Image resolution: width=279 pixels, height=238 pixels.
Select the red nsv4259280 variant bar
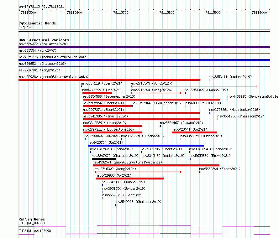click(x=109, y=80)
